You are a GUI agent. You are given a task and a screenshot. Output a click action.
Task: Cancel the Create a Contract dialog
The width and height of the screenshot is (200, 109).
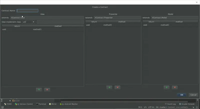tap(193, 95)
